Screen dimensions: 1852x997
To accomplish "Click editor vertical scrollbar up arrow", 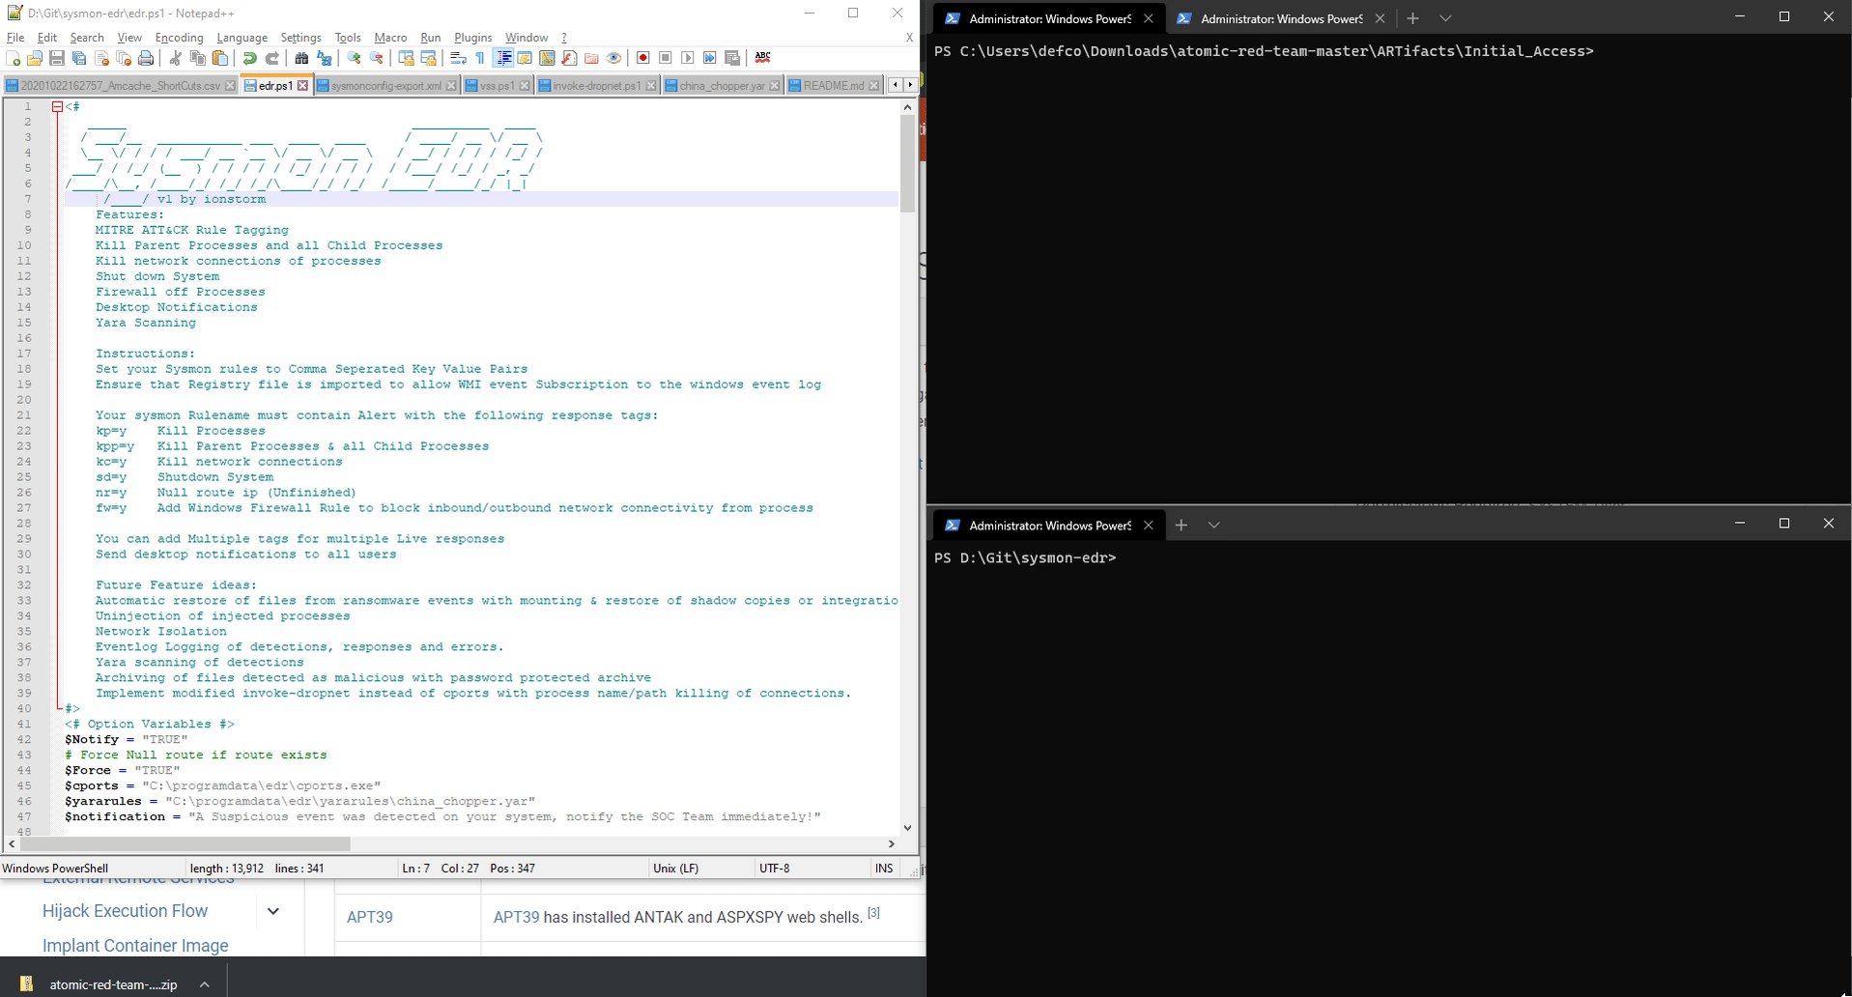I will pos(907,106).
